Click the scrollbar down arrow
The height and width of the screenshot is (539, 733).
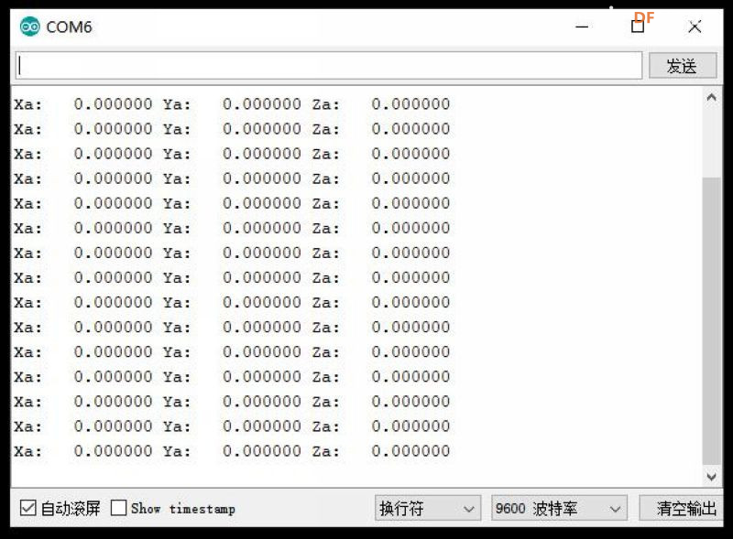click(712, 477)
